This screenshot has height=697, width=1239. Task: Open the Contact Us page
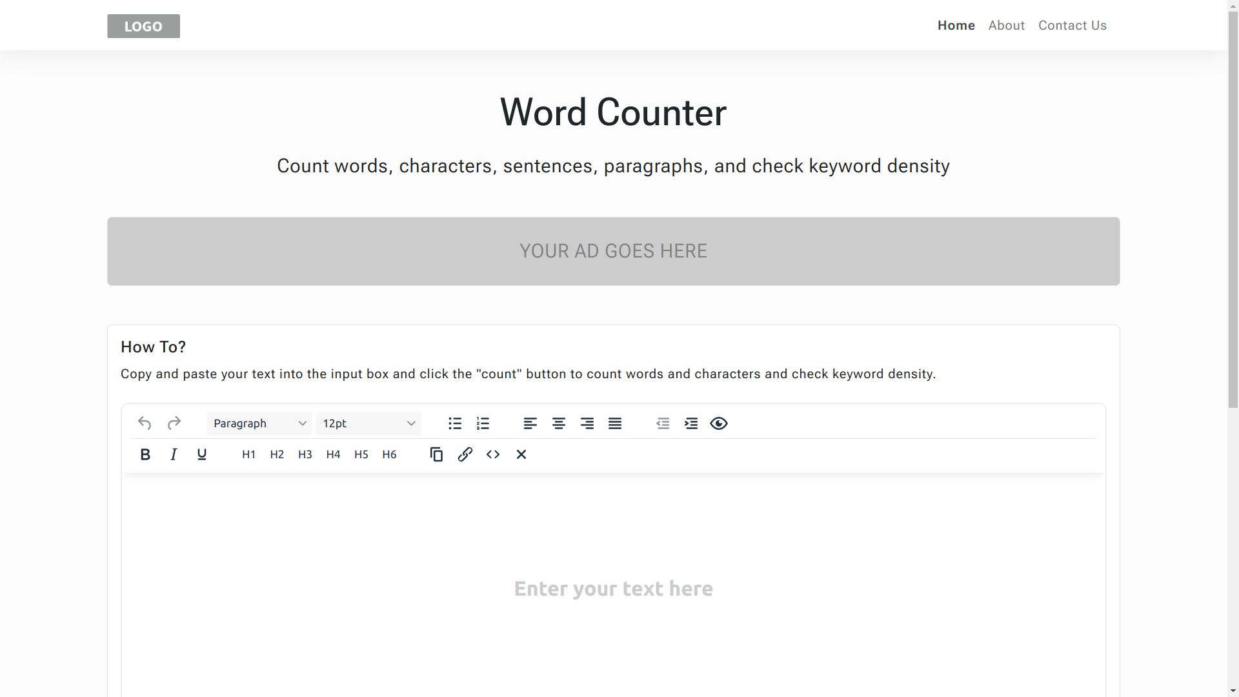point(1072,26)
